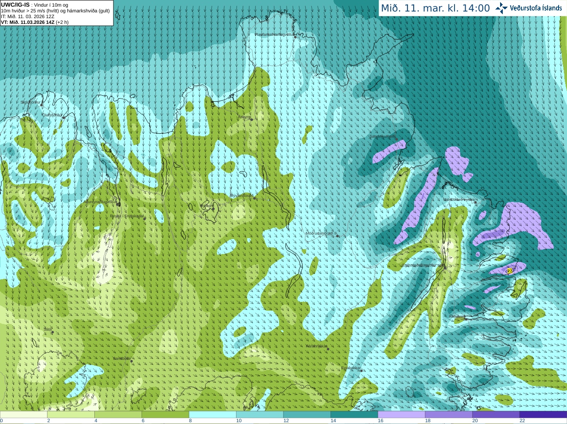
Task: Select the Vatnsskarð eystra station dot
Action: (476, 202)
